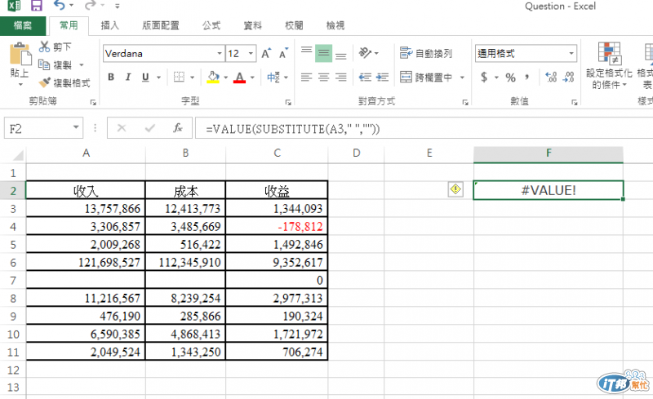
Task: Select cell F2 showing #VALUE!
Action: pos(549,190)
